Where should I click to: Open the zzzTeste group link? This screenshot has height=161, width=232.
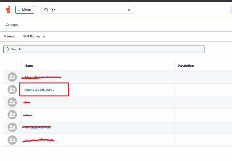(38, 140)
